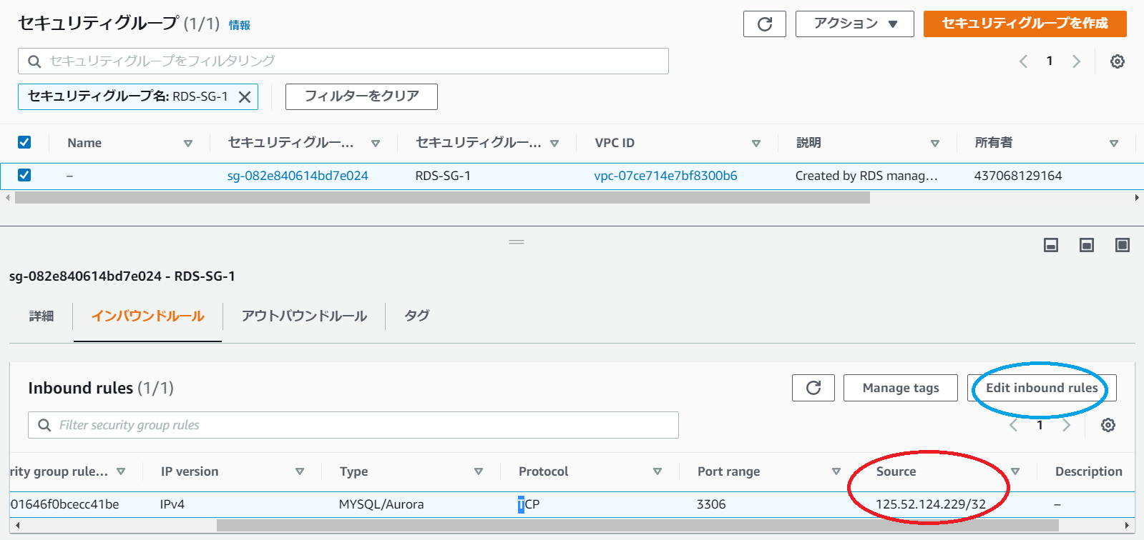Viewport: 1144px width, 540px height.
Task: Click the security group table horizontal scrollbar
Action: tap(442, 198)
